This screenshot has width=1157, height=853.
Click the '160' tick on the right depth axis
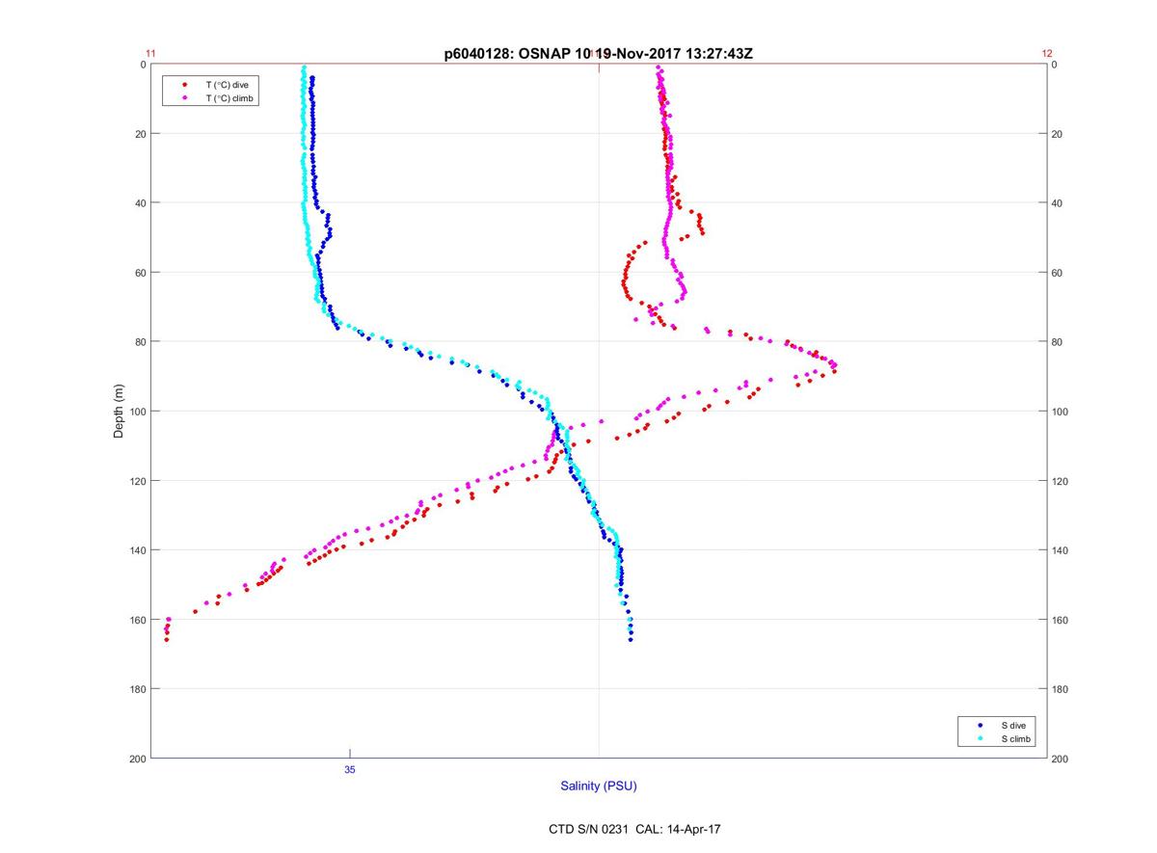coord(1061,620)
